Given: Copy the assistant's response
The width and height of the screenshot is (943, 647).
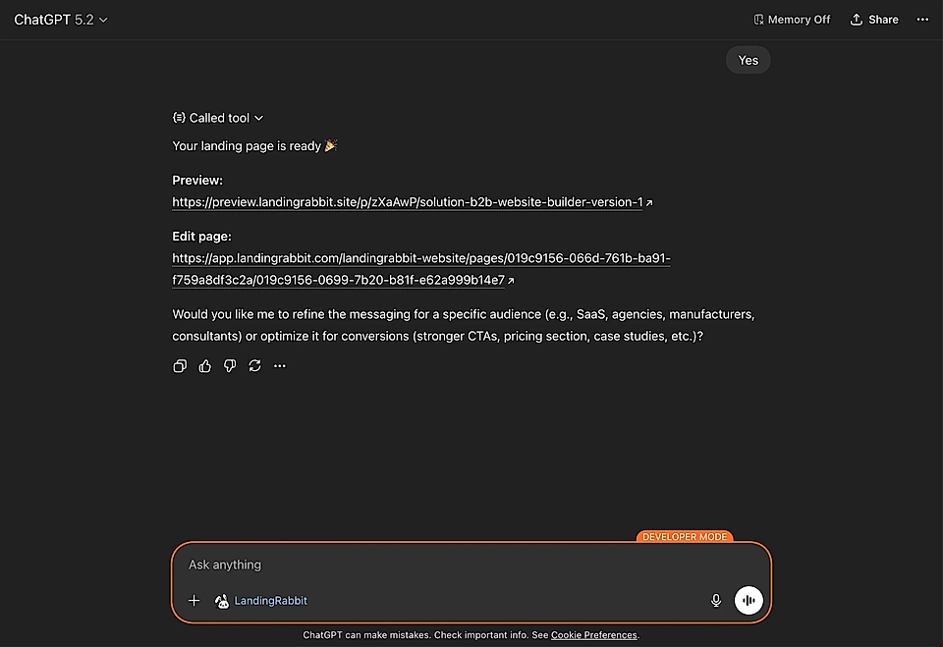Looking at the screenshot, I should [180, 365].
